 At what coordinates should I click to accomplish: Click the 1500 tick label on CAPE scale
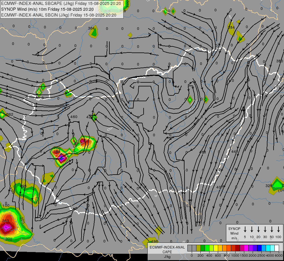244,255
